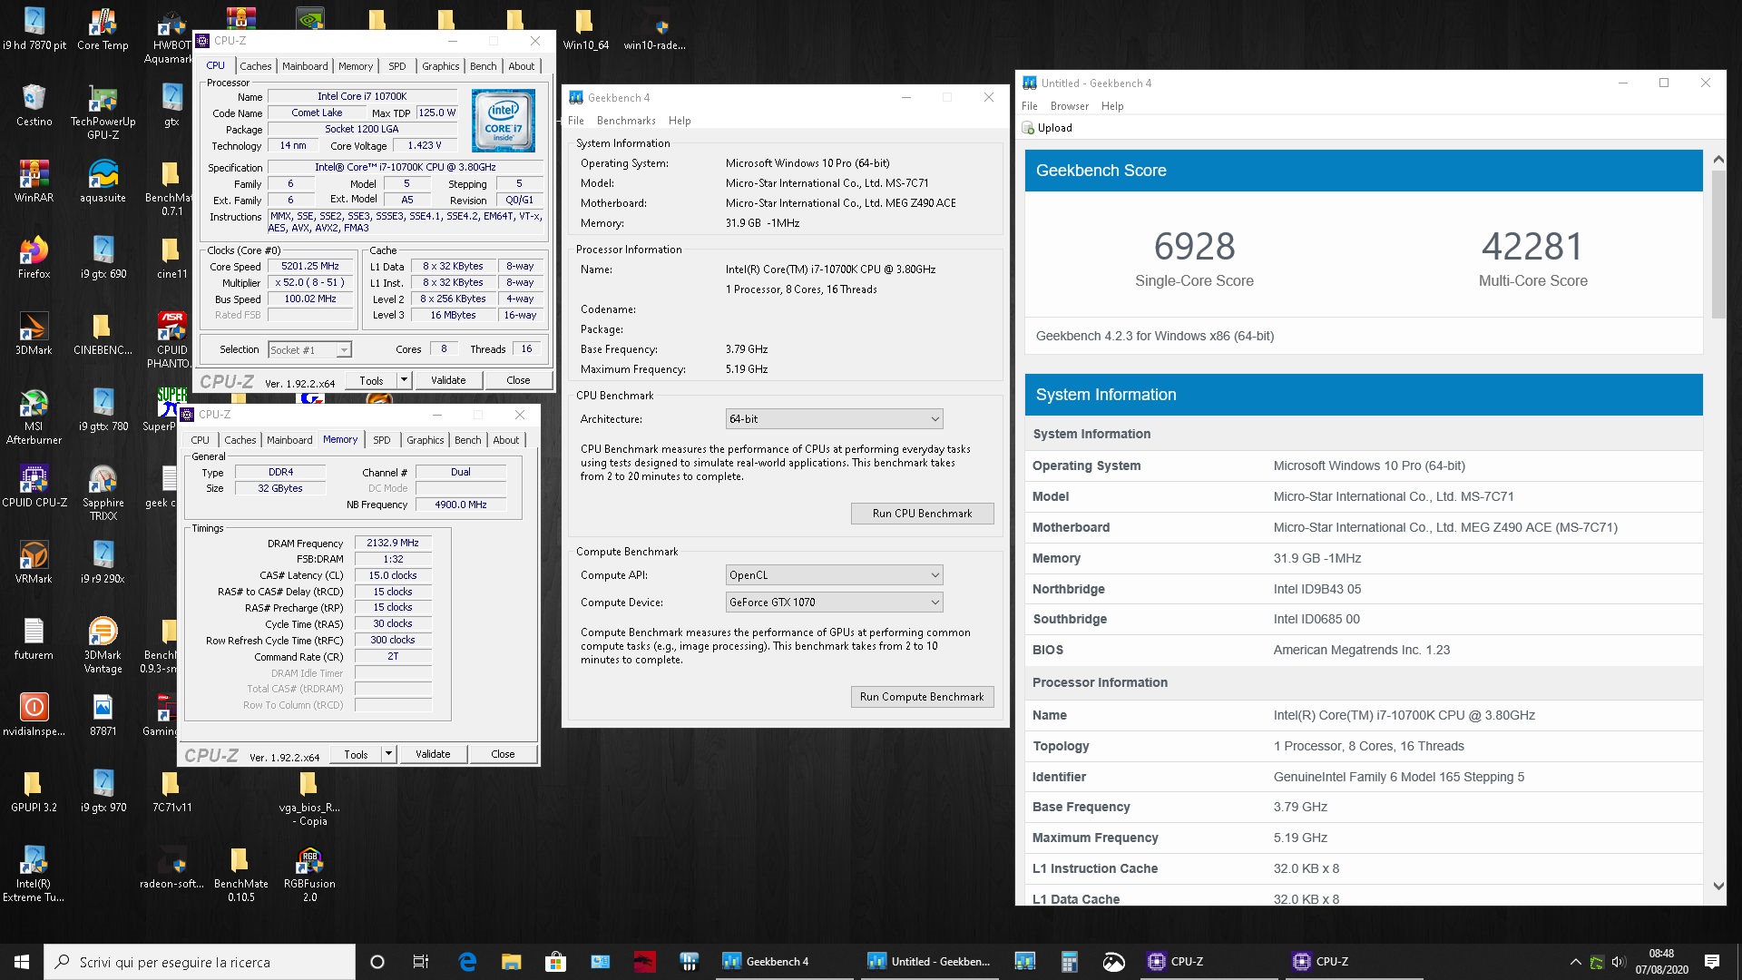Screen dimensions: 1742x980
Task: Open CPUID CPU-Z desktop shortcut
Action: coord(34,486)
